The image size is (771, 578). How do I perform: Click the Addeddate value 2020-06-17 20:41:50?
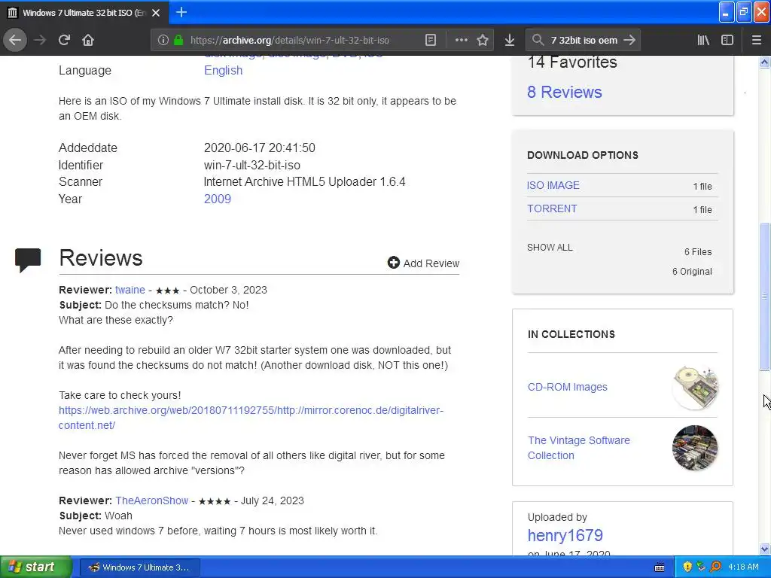[x=259, y=148]
